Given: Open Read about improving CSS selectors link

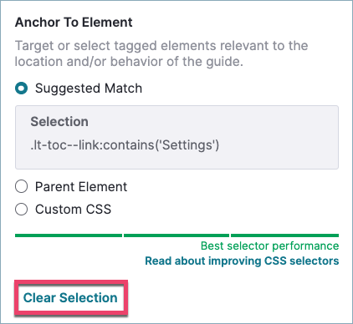Looking at the screenshot, I should tap(242, 261).
